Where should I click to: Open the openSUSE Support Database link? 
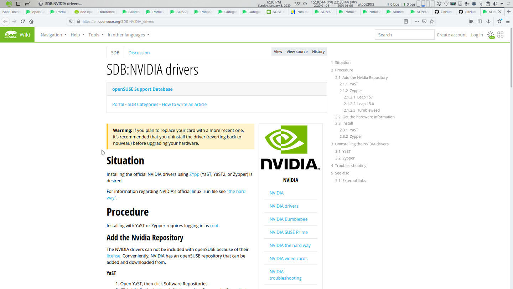tap(142, 89)
